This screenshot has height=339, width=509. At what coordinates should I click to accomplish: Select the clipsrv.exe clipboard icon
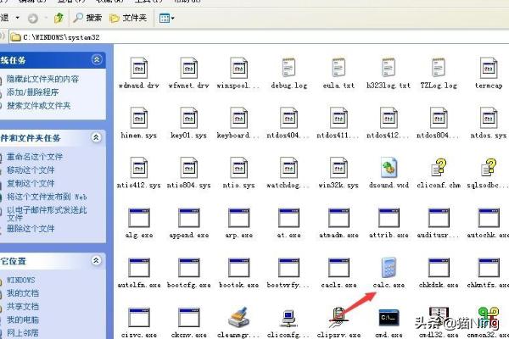[338, 317]
